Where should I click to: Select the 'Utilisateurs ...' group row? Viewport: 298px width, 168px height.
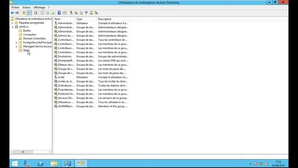(91, 102)
